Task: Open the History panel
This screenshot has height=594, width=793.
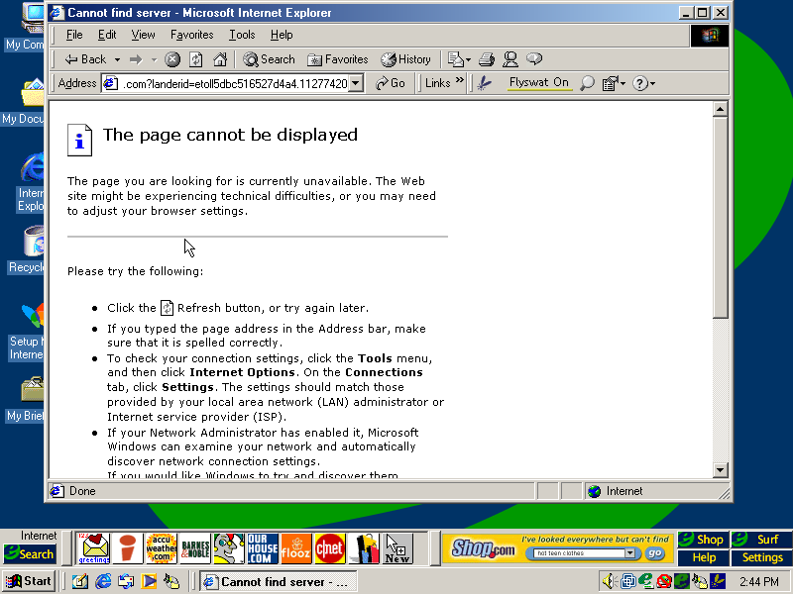Action: pyautogui.click(x=405, y=59)
